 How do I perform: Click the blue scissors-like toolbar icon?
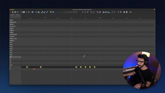[57, 12]
